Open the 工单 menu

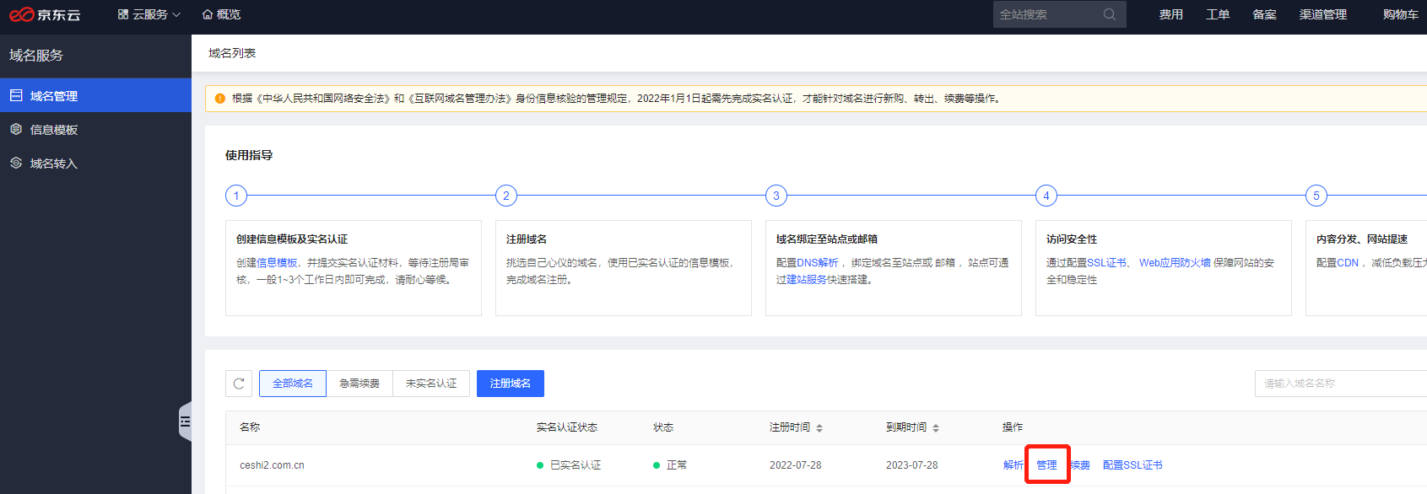[1218, 14]
